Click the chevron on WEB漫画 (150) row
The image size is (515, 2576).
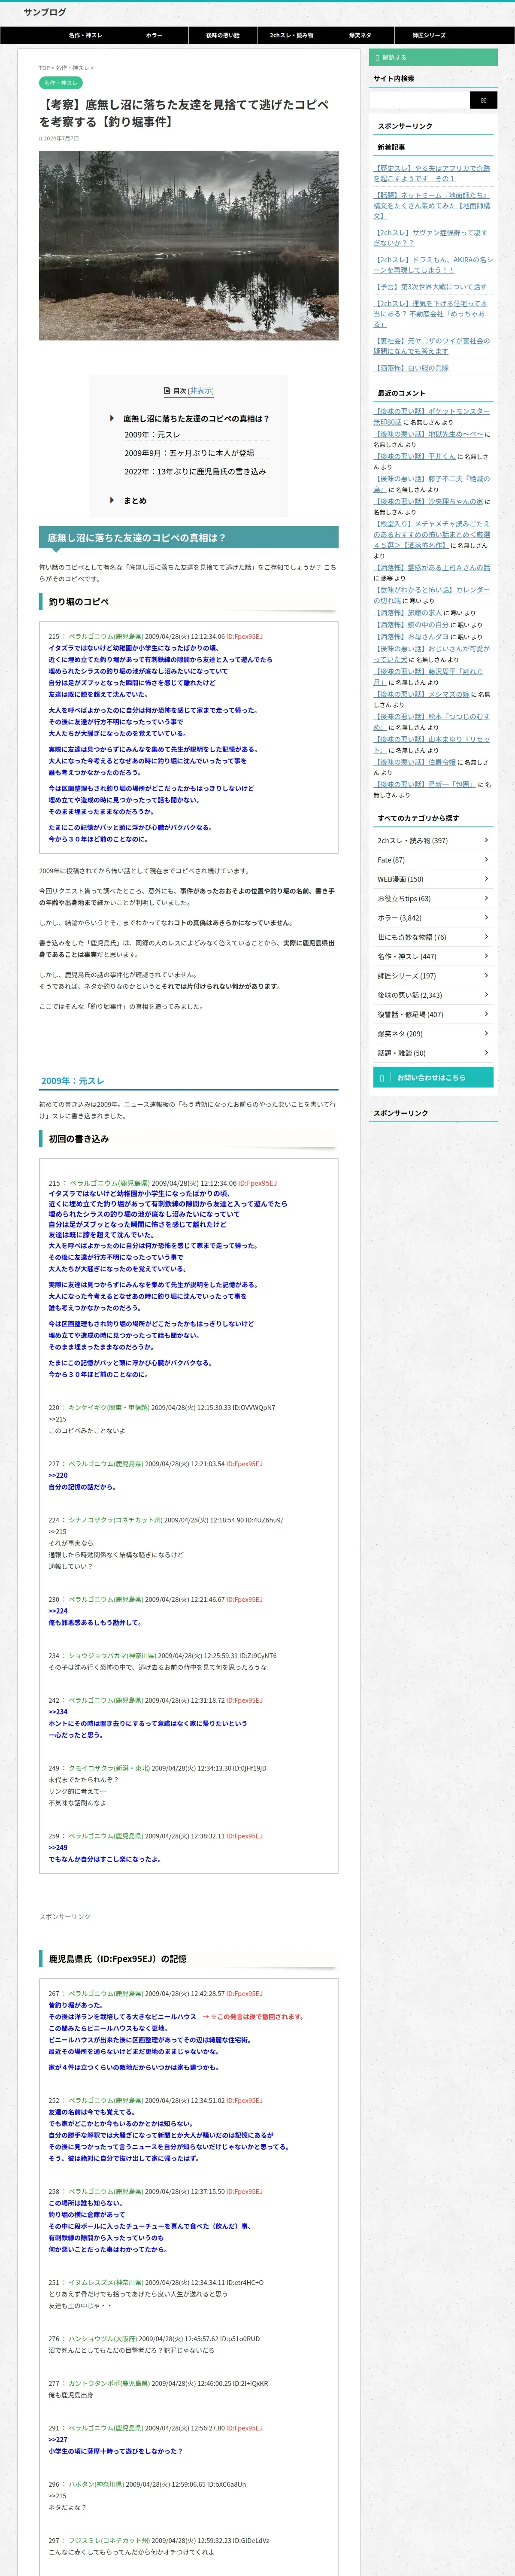tap(487, 879)
